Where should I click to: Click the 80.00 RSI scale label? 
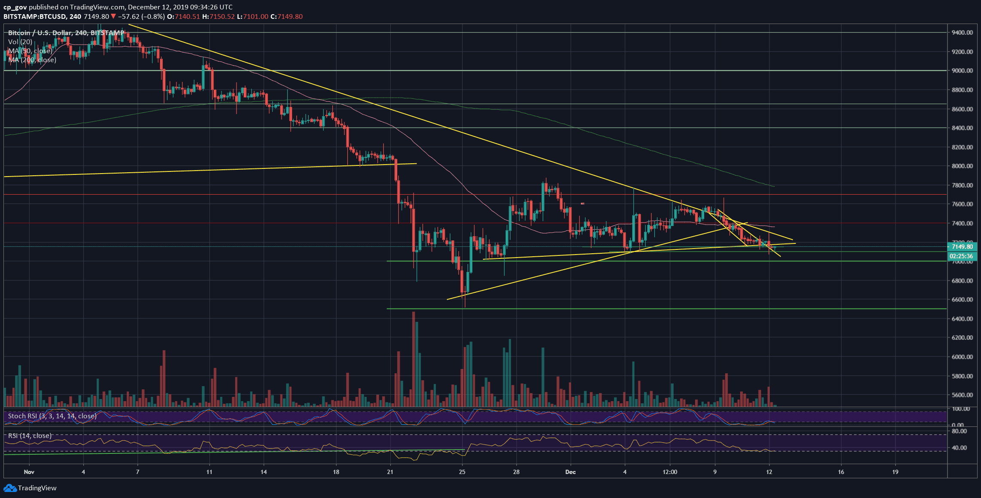[x=959, y=431]
